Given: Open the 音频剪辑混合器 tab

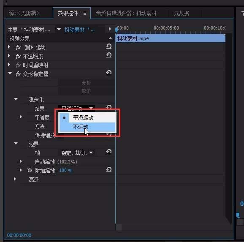Looking at the screenshot, I should pyautogui.click(x=126, y=13).
